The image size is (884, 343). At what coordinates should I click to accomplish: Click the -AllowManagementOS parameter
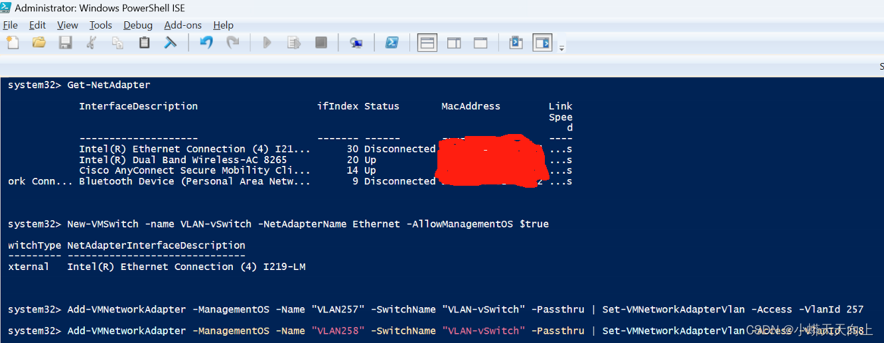point(460,224)
